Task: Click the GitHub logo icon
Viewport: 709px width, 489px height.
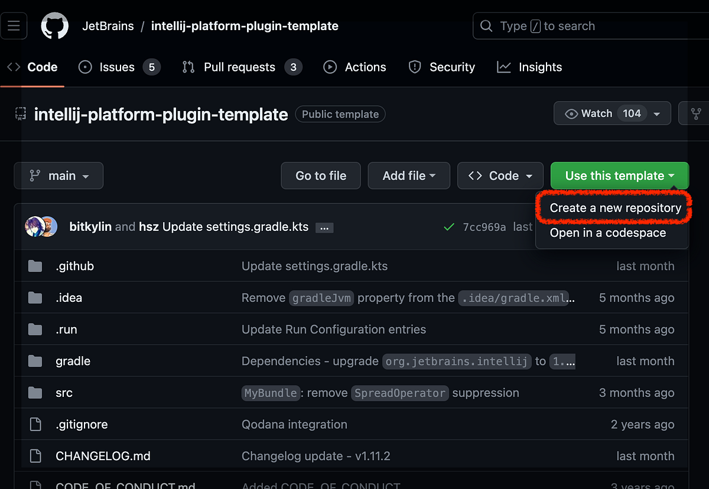Action: (x=55, y=25)
